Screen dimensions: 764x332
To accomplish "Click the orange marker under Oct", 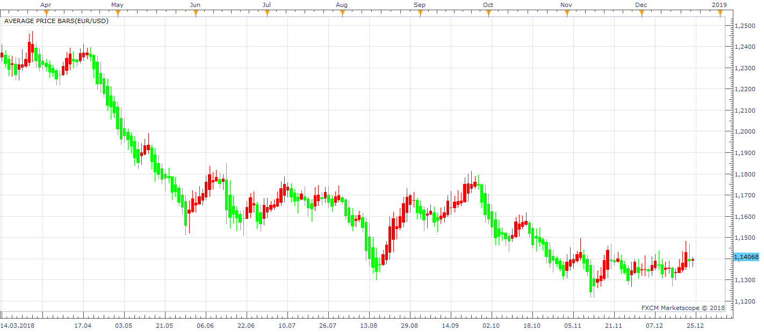I will pos(488,13).
